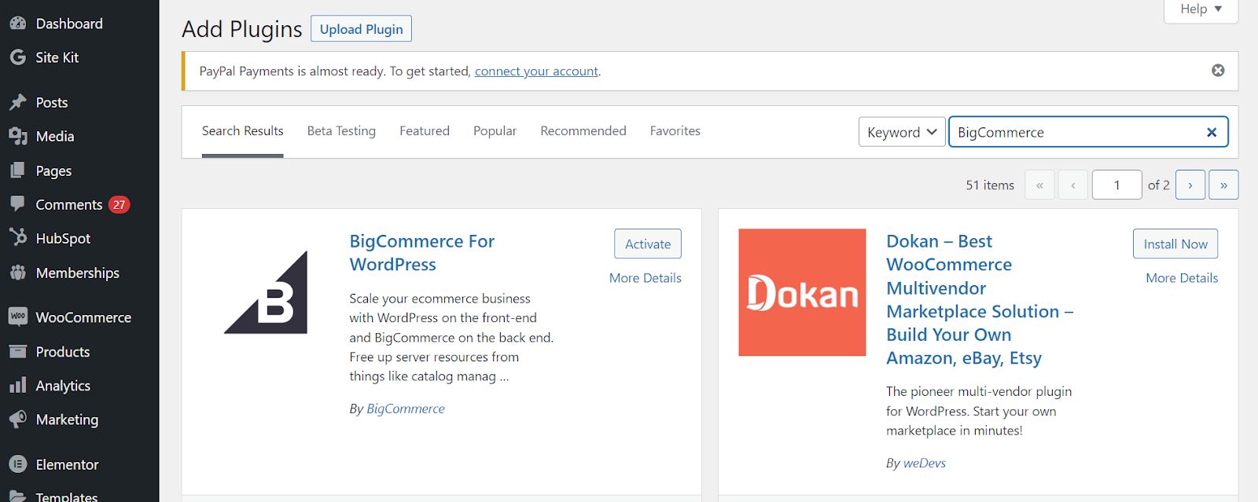1258x502 pixels.
Task: Open Dokan multivendor marketplace title link
Action: (x=980, y=299)
